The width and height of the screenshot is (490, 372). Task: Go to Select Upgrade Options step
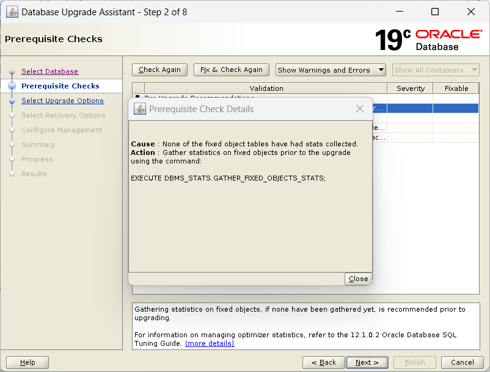click(x=62, y=101)
